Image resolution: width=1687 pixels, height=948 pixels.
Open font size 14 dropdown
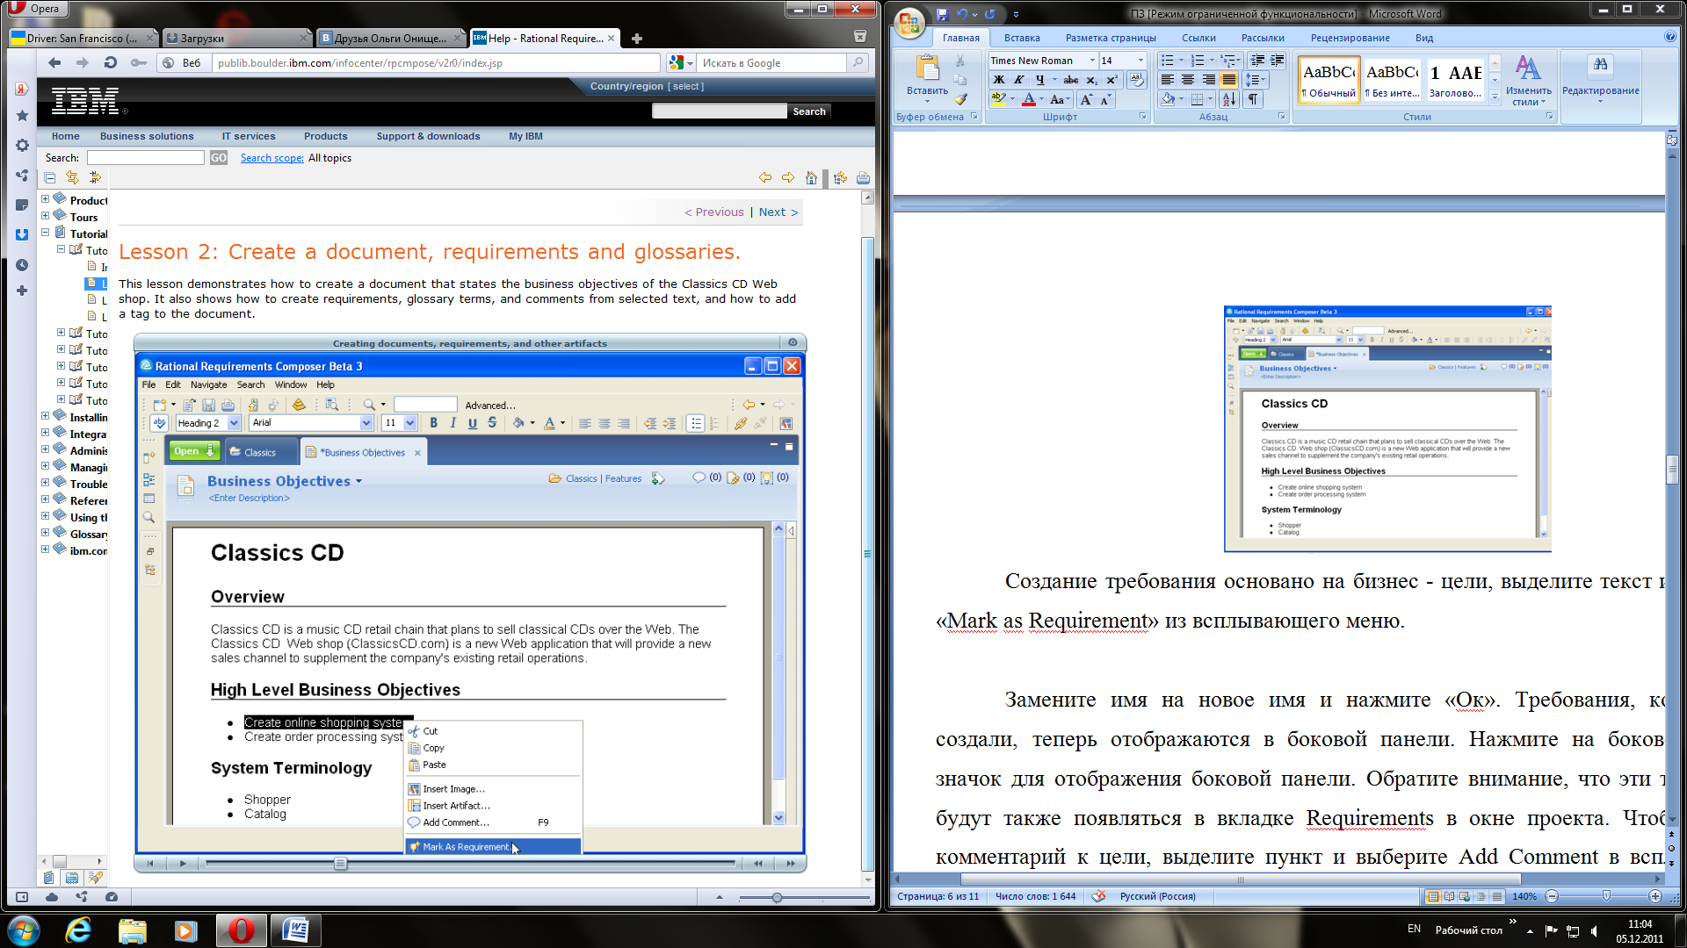(1140, 61)
